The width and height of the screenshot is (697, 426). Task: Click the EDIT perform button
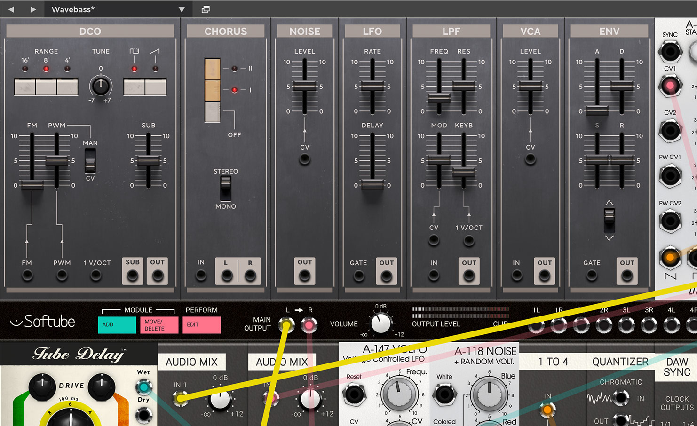202,325
